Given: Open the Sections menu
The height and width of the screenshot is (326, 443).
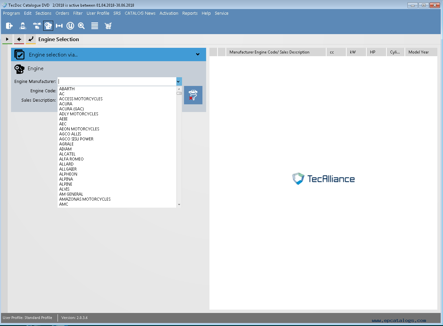Looking at the screenshot, I should coord(43,13).
